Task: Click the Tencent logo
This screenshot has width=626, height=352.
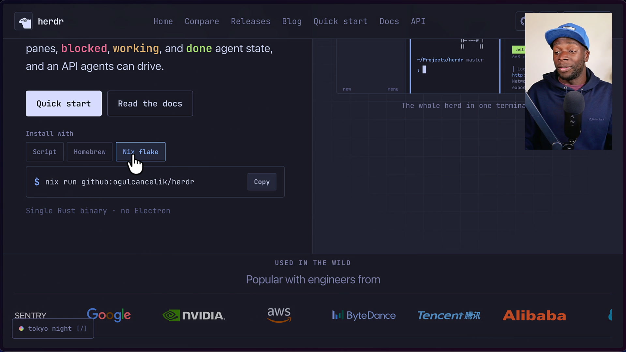Action: [x=449, y=315]
